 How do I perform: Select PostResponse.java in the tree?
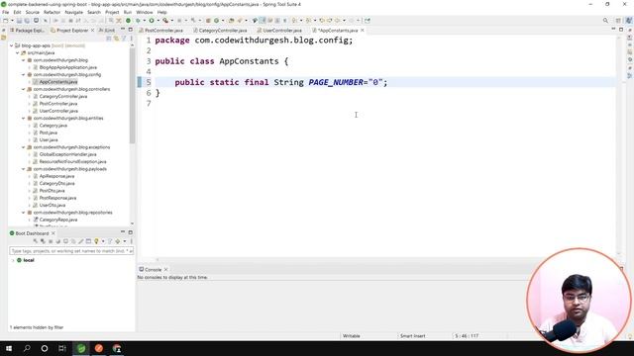point(57,198)
